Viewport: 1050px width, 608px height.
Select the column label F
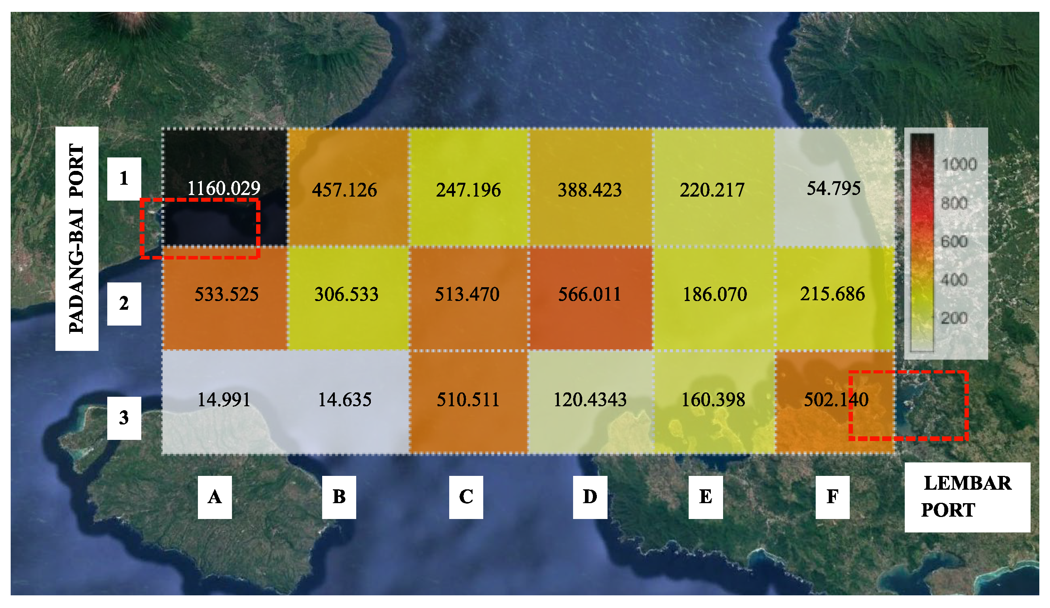point(832,496)
